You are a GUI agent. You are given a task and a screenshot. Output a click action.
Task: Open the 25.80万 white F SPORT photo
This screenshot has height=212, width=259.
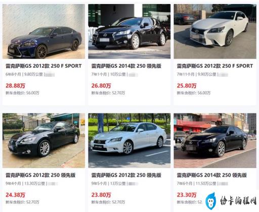point(215,31)
